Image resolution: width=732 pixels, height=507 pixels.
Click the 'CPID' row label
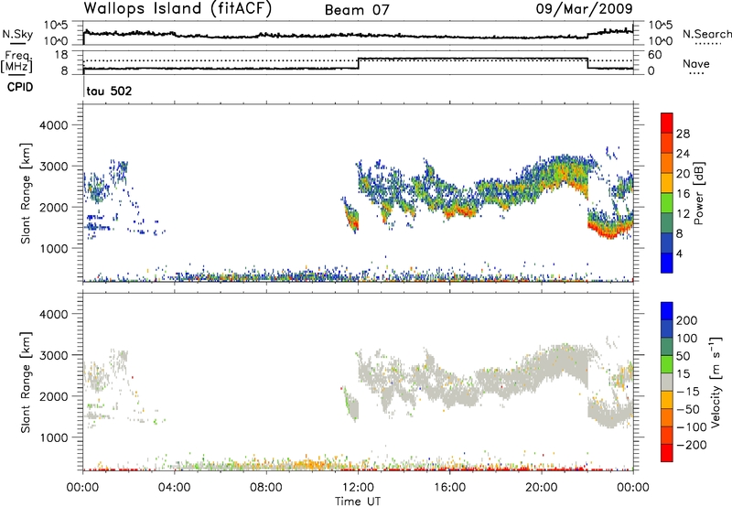[x=20, y=87]
